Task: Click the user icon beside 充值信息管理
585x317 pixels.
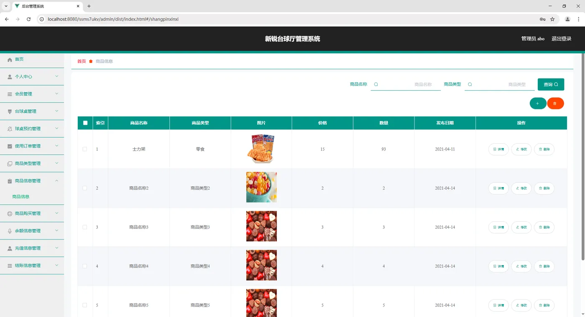Action: click(x=10, y=249)
